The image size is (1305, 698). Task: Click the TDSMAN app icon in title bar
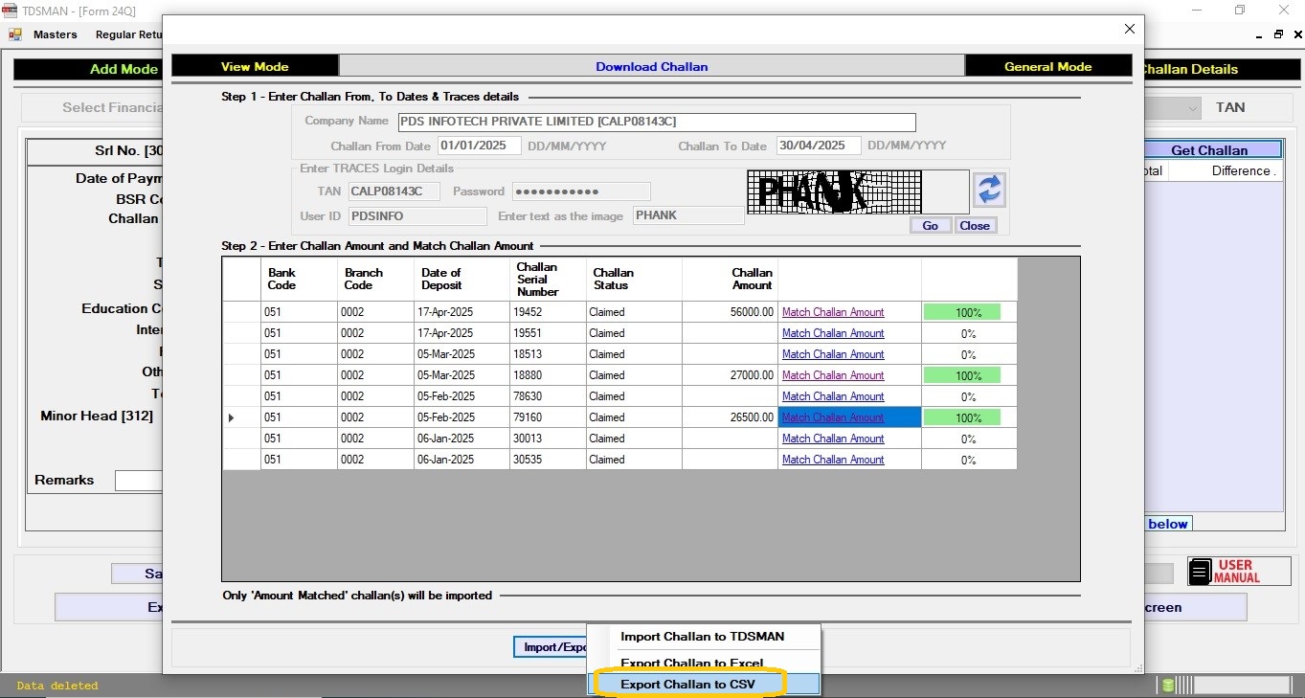[x=10, y=10]
